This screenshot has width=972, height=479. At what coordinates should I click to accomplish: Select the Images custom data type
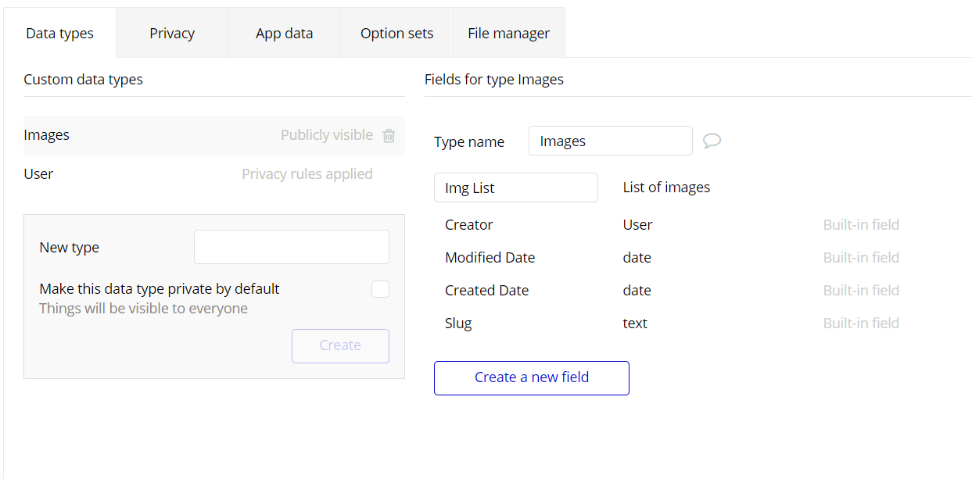47,135
